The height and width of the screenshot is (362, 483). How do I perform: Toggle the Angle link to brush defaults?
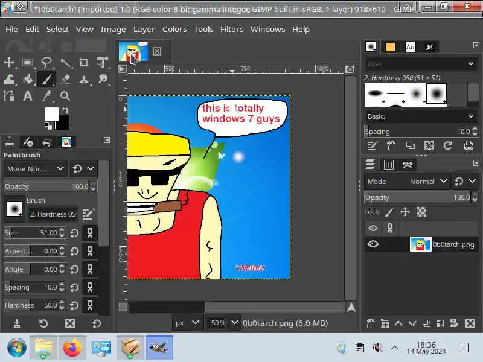(x=90, y=269)
